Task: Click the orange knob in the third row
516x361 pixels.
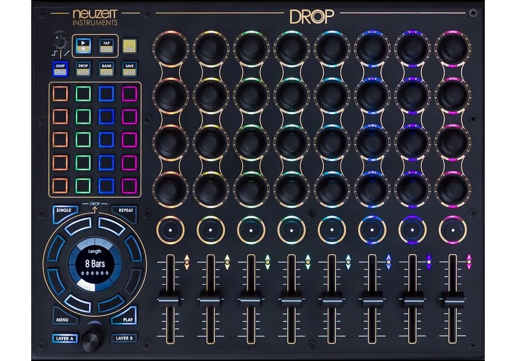Action: click(171, 142)
